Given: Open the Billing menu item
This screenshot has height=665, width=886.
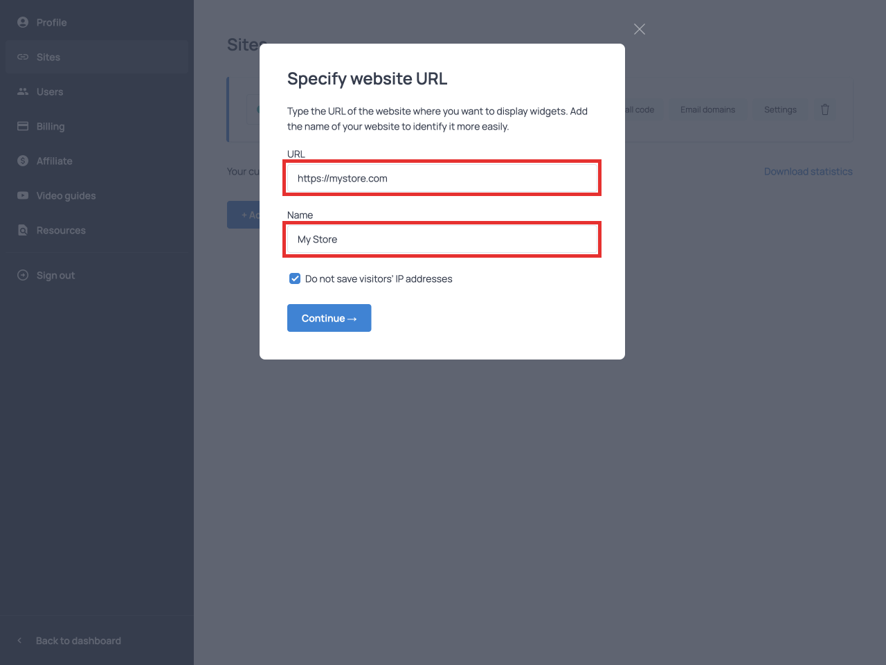Looking at the screenshot, I should pyautogui.click(x=51, y=126).
